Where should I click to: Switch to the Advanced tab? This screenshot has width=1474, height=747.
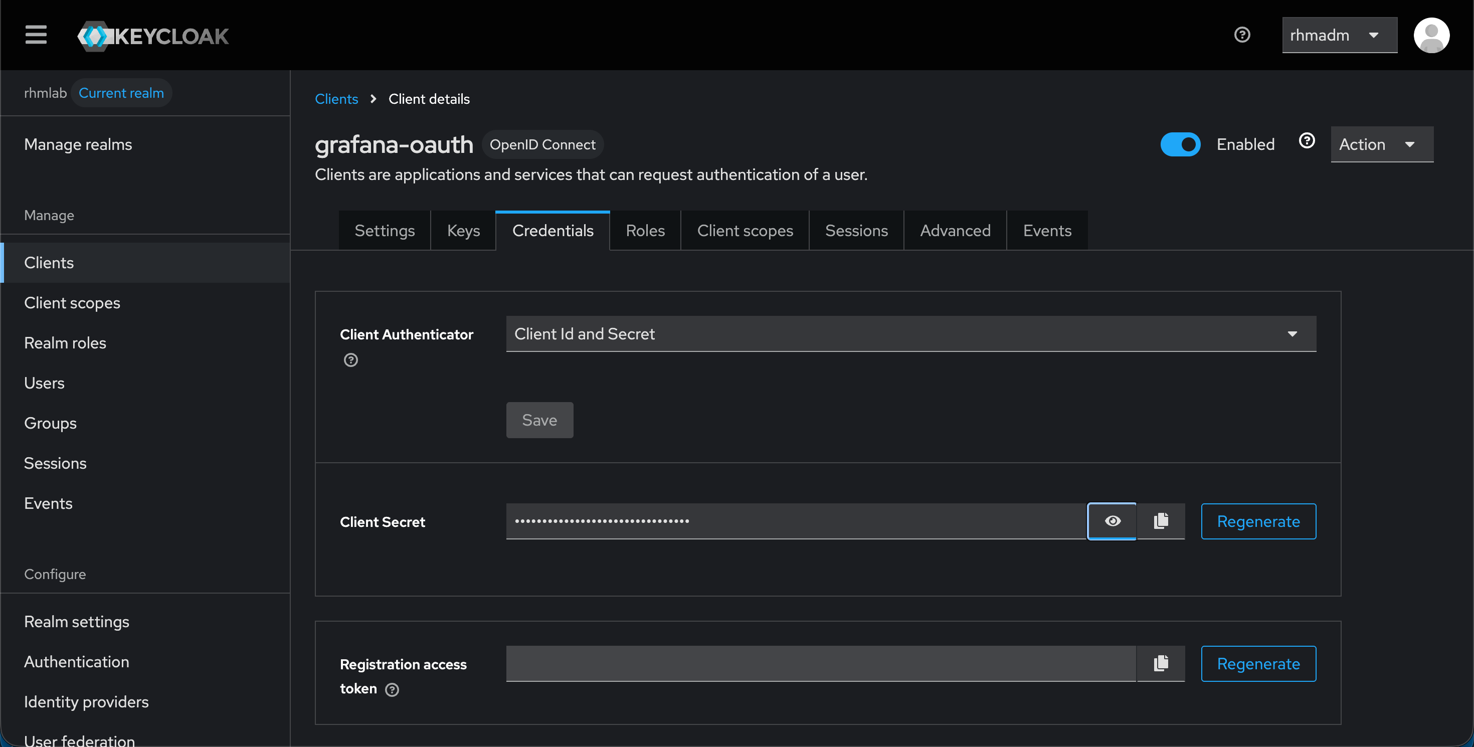tap(955, 231)
